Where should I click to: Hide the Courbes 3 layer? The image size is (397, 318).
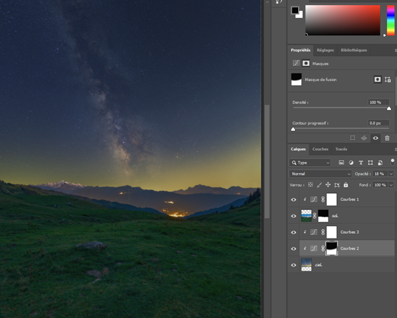coord(293,232)
